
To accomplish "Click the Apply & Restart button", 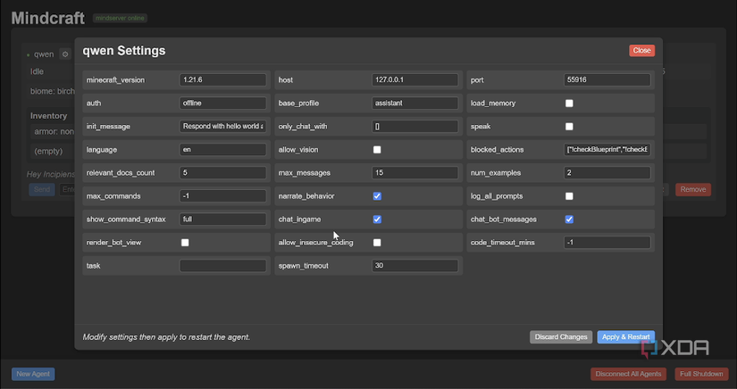I will point(625,337).
